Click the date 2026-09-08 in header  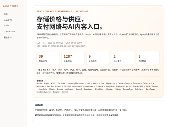pyautogui.click(x=82, y=11)
